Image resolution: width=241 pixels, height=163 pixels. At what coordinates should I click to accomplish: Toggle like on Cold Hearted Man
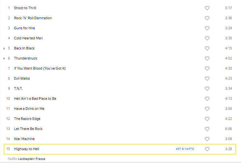(x=207, y=38)
